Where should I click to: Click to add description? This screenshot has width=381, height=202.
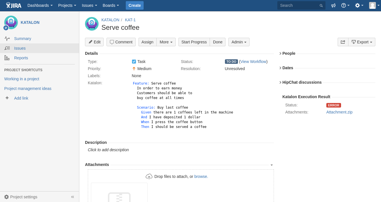(108, 150)
